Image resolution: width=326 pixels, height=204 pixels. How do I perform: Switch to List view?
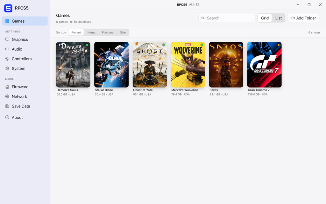[278, 18]
